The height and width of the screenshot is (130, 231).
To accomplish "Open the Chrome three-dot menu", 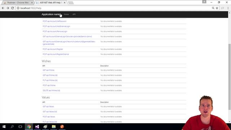I will [x=228, y=8].
